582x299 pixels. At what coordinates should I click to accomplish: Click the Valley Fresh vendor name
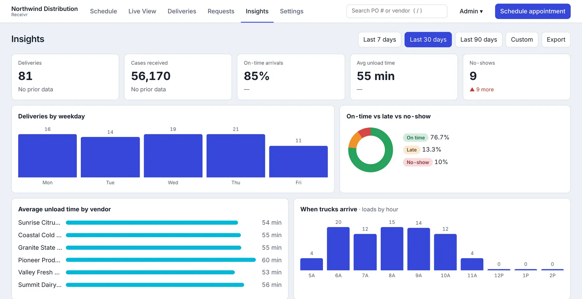pos(39,272)
